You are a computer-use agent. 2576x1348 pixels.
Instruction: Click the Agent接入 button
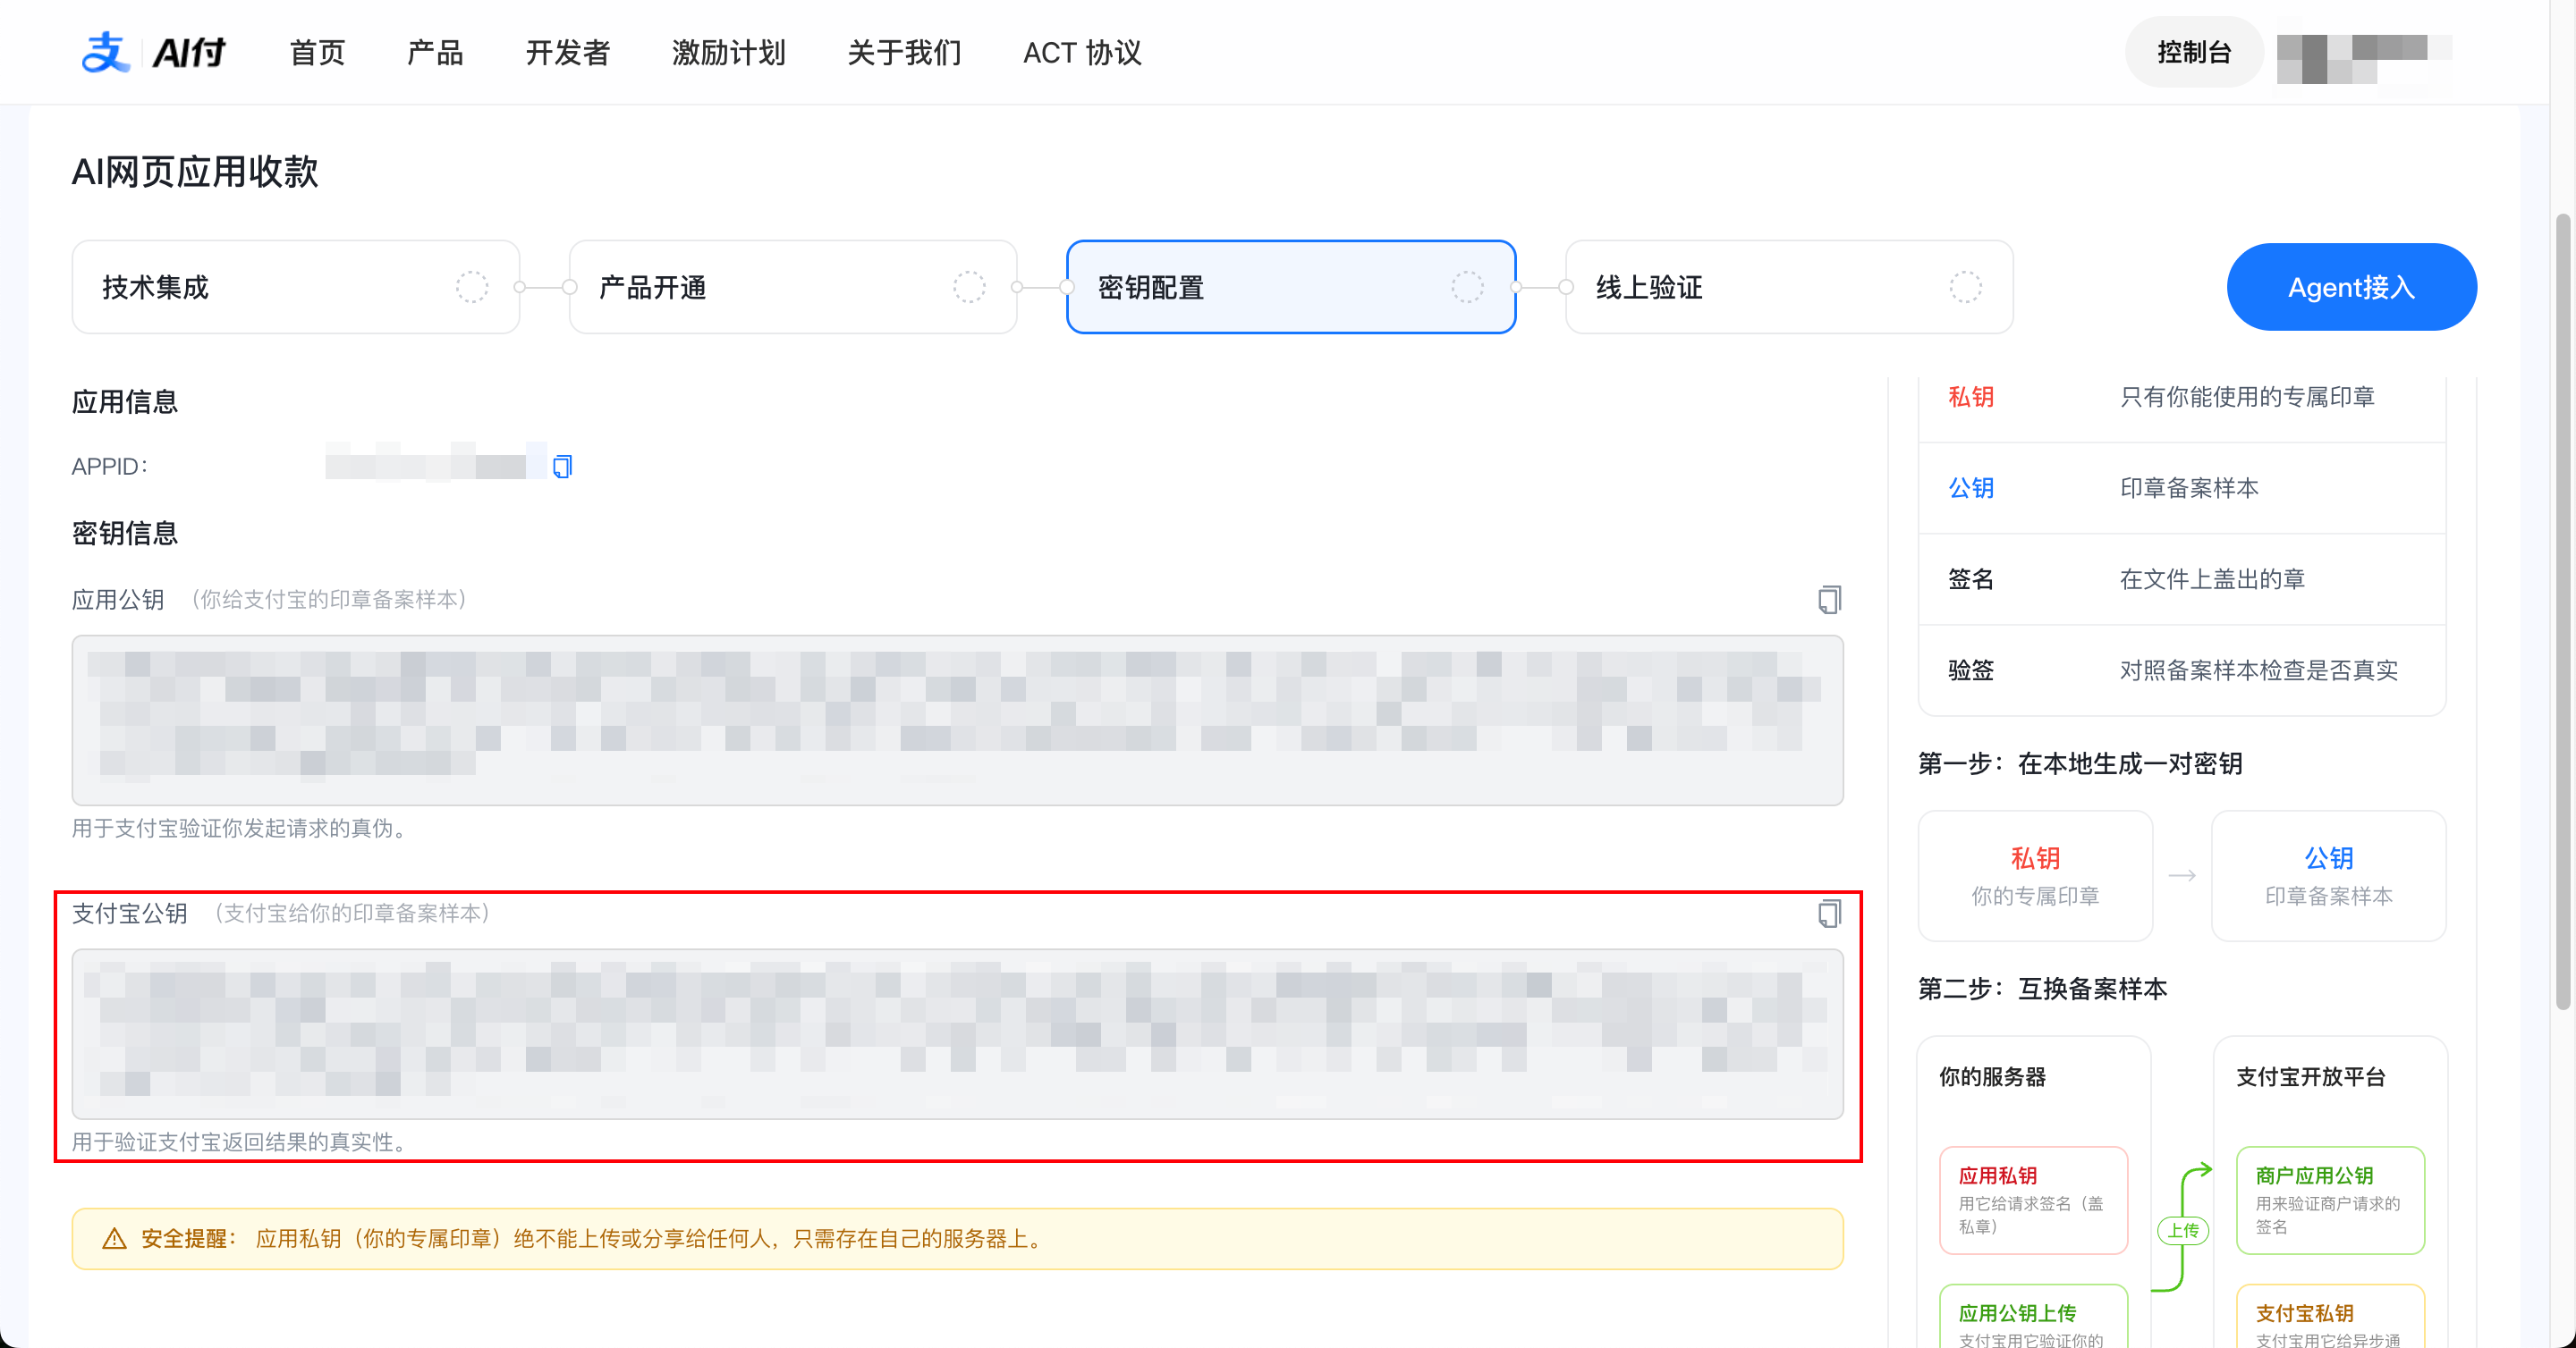click(x=2351, y=288)
